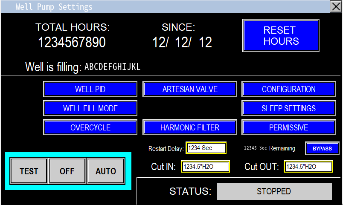Open the PERMISSIVE screen
The height and width of the screenshot is (205, 343).
pyautogui.click(x=289, y=127)
